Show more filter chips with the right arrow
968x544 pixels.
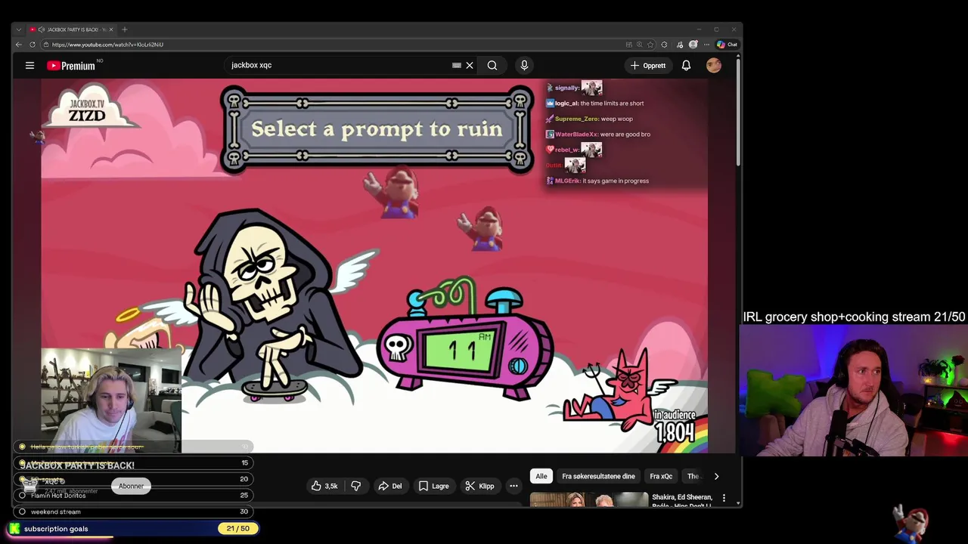[x=716, y=476]
